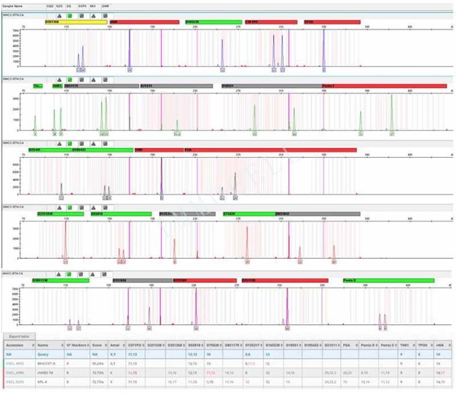456x393 pixels.
Task: Open the CVCL_A9N6 accession link
Action: 16,371
